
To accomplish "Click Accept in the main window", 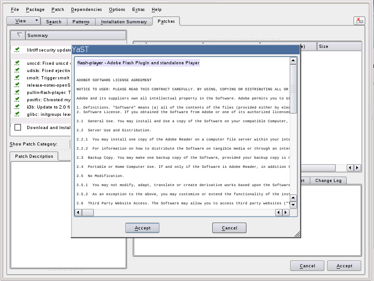I will click(344, 265).
